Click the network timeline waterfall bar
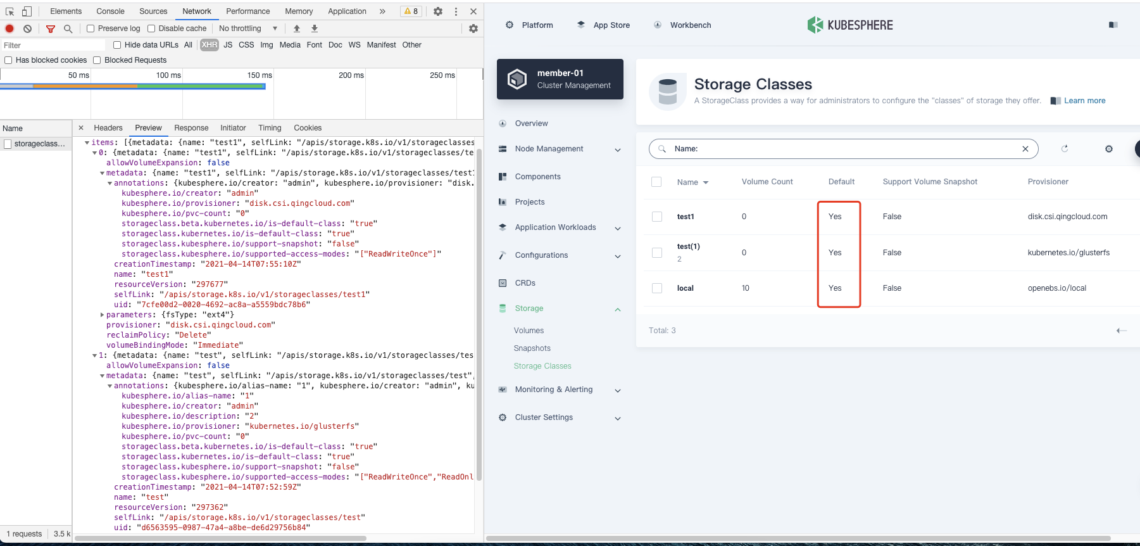 coord(133,86)
